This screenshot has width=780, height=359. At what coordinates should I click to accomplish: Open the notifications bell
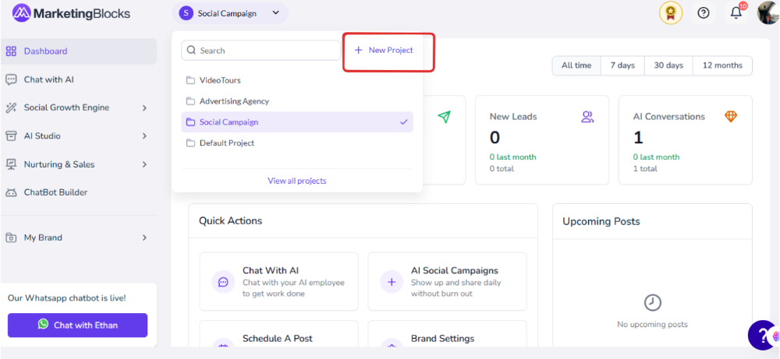pyautogui.click(x=736, y=13)
